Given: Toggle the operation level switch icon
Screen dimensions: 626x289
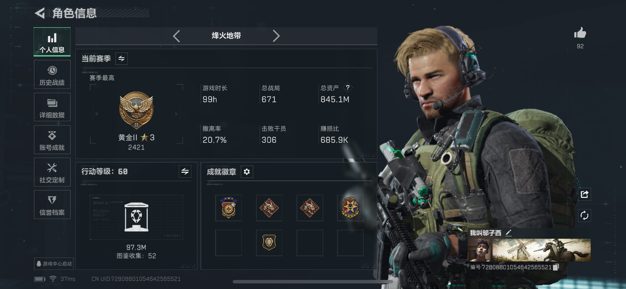Looking at the screenshot, I should click(x=185, y=171).
